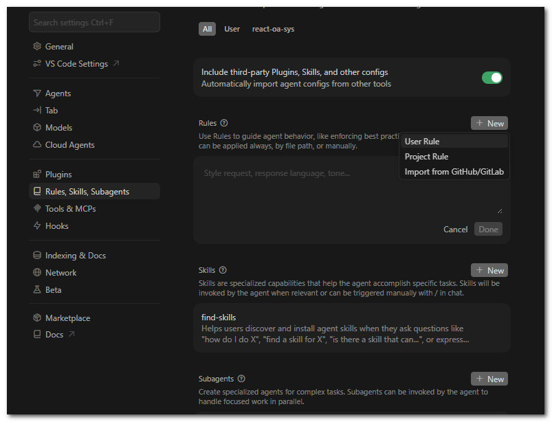Open the Marketplace page

click(94, 318)
